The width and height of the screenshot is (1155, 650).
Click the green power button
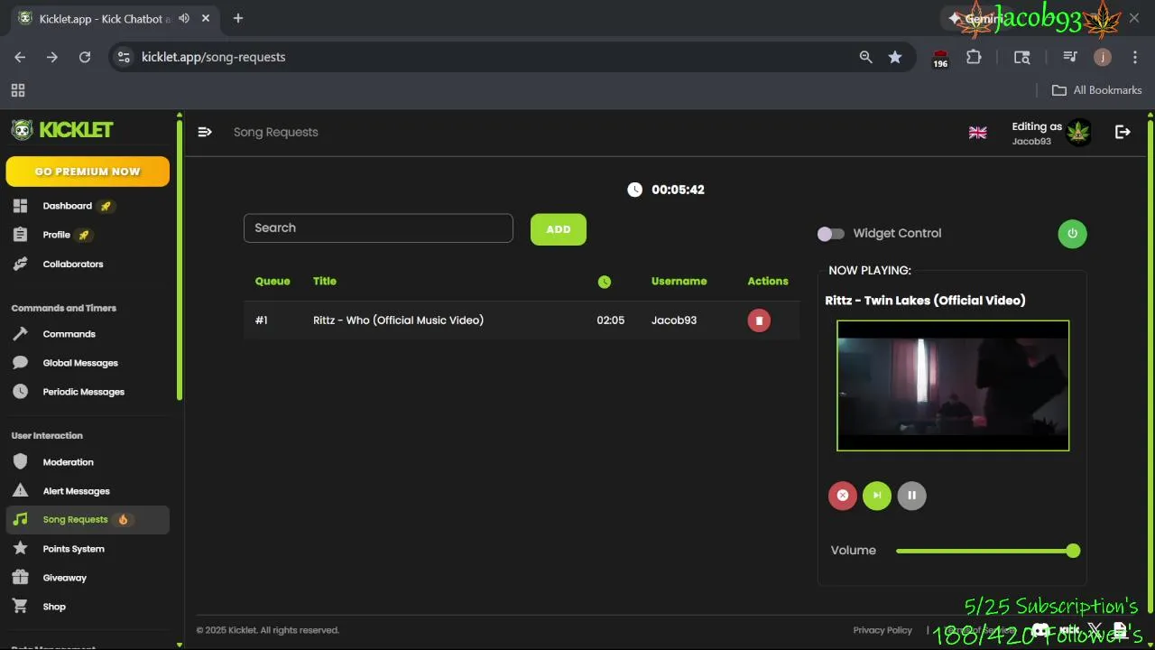[1072, 233]
